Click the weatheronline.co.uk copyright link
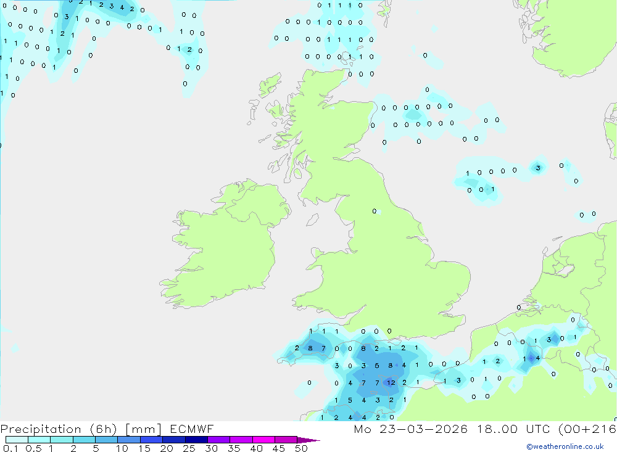617x452 pixels. [565, 446]
